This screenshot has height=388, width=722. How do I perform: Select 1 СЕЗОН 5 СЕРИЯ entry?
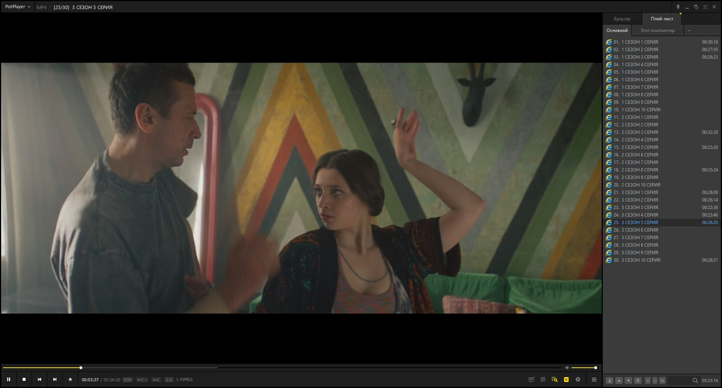(x=662, y=72)
